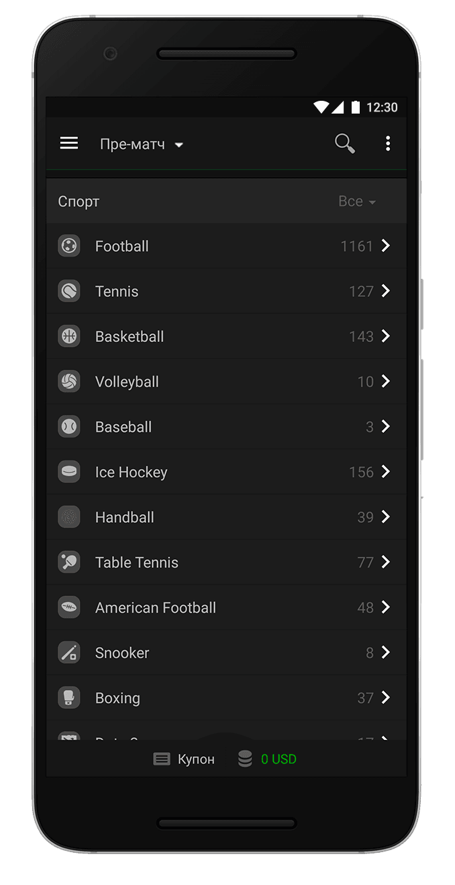This screenshot has width=455, height=885.
Task: Open the hamburger navigation menu
Action: [69, 143]
